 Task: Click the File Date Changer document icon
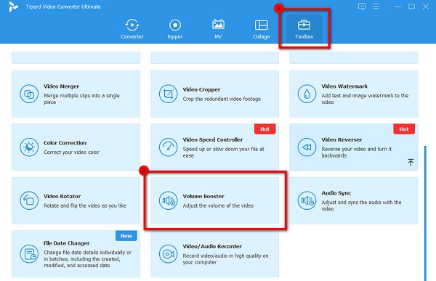point(29,253)
